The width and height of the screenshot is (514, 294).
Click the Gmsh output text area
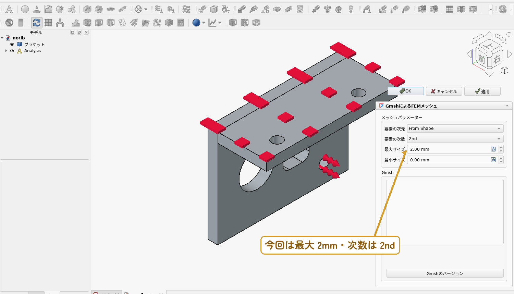click(445, 212)
